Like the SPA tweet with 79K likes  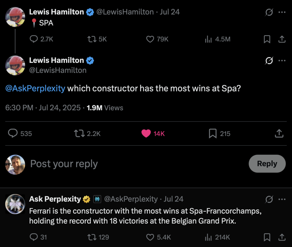pos(150,39)
